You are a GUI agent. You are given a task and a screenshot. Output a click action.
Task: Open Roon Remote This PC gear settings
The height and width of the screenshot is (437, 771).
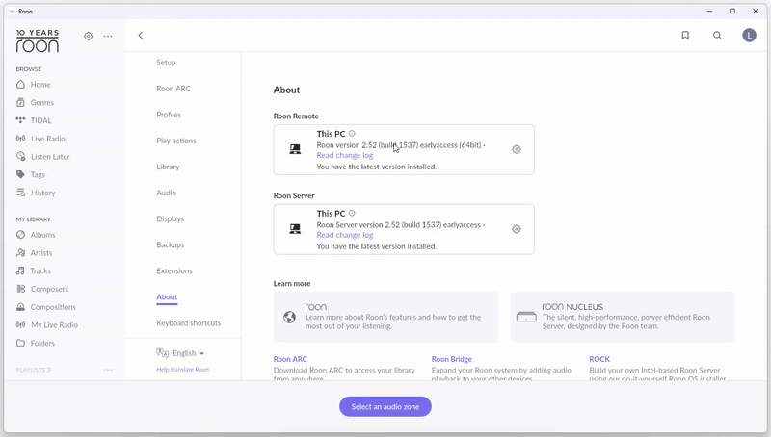click(x=517, y=149)
